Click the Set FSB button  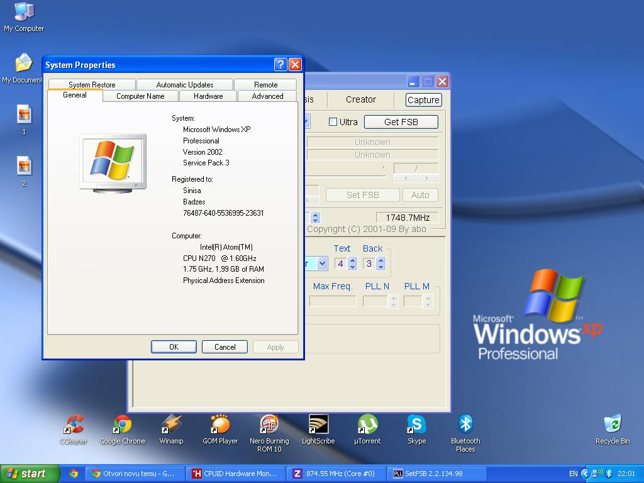click(363, 195)
